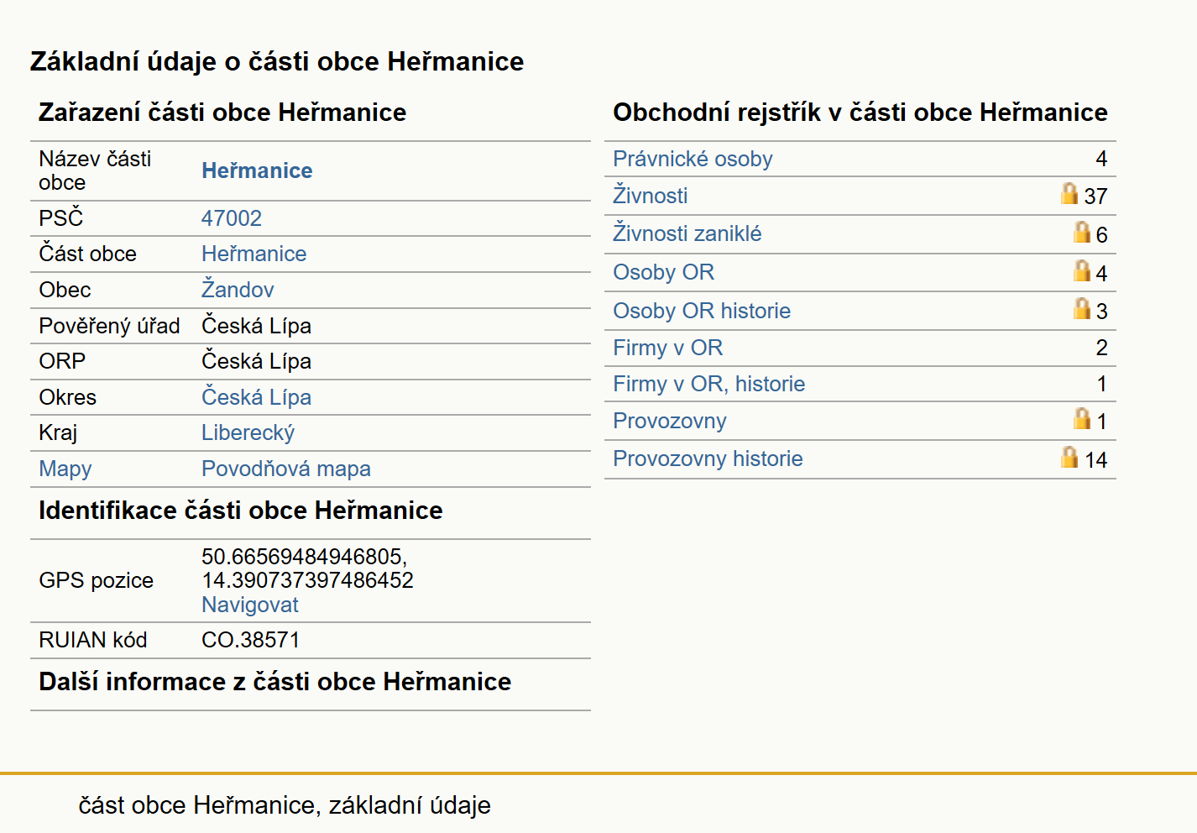Image resolution: width=1197 pixels, height=833 pixels.
Task: Open Firmy v OR listing
Action: coord(667,348)
